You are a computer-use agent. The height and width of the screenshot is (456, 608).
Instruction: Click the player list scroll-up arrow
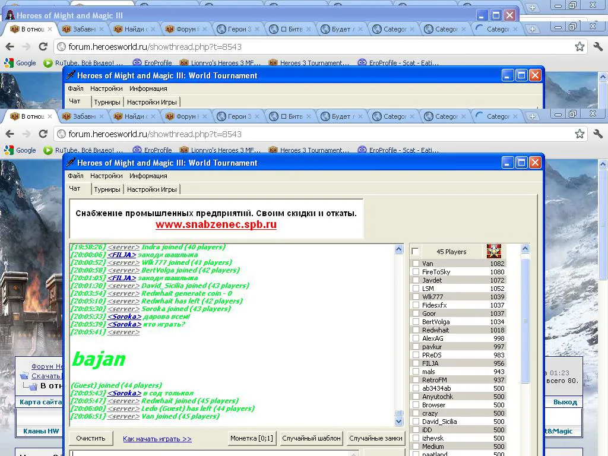pos(525,249)
